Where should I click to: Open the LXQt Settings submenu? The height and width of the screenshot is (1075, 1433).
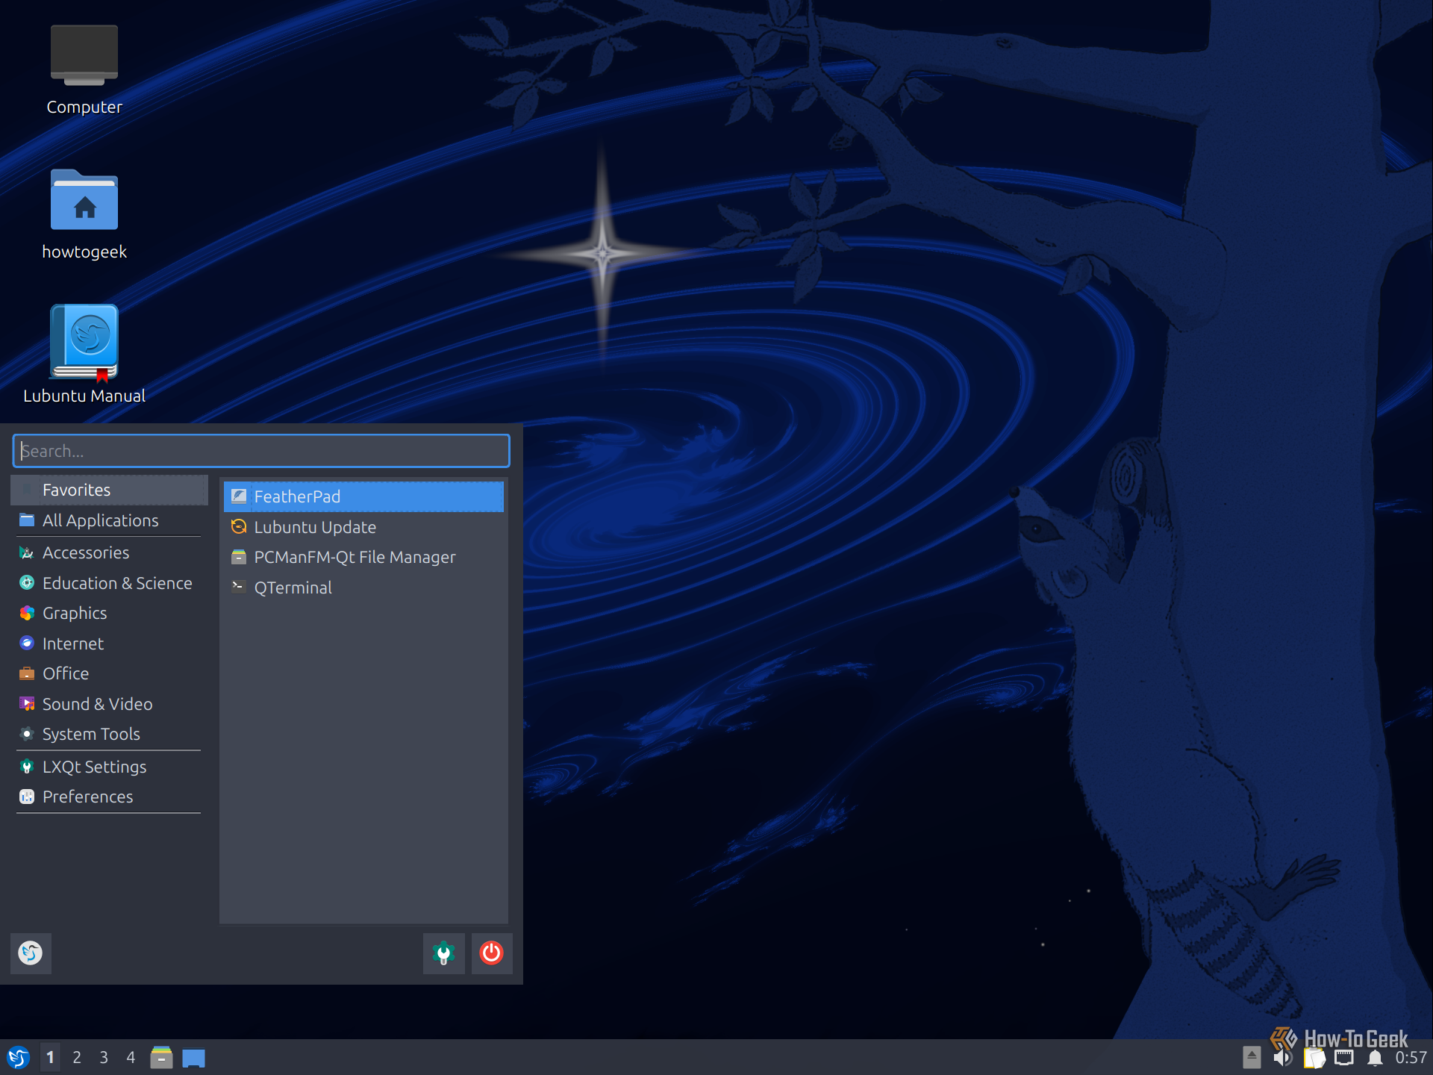(x=109, y=767)
